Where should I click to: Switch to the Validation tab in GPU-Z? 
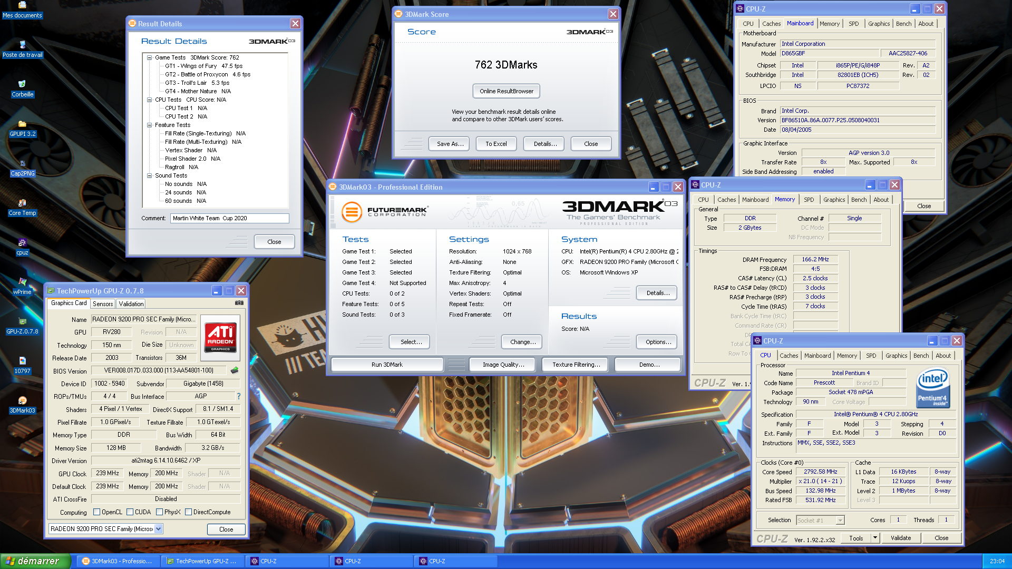pos(131,303)
